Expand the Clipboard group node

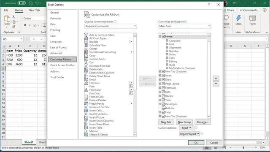pos(167,41)
